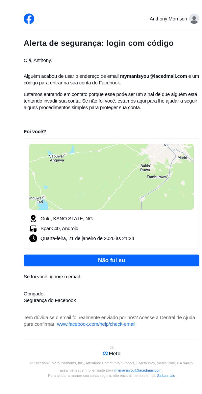Click the login date and time text
Screen dimensions: 202x394
[87, 238]
